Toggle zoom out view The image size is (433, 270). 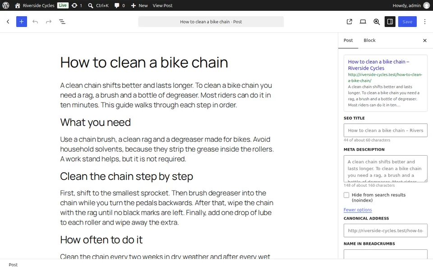pyautogui.click(x=376, y=22)
